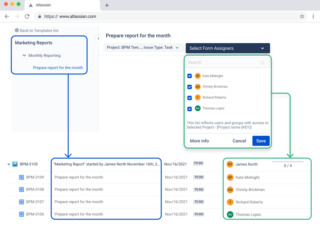
Task: Click the More info button
Action: 199,141
